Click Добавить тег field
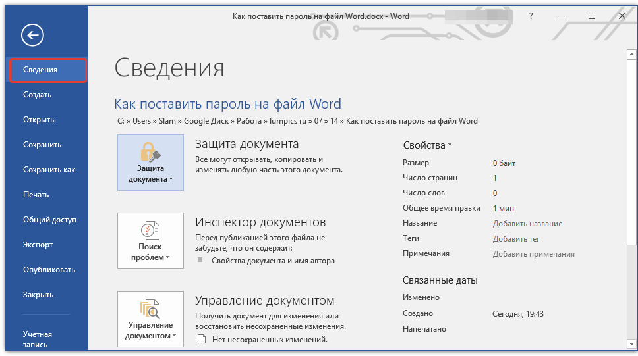 [x=516, y=239]
